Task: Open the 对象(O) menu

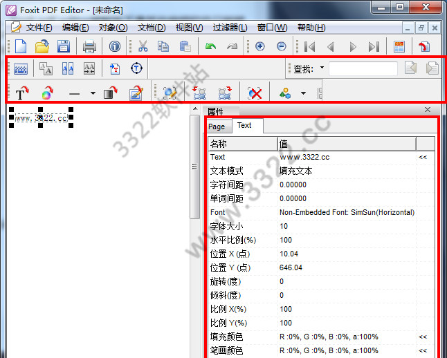Action: coord(113,28)
